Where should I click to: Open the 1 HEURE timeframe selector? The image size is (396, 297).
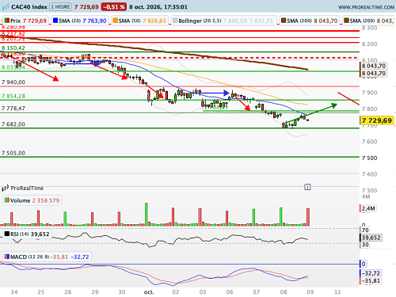pyautogui.click(x=61, y=7)
